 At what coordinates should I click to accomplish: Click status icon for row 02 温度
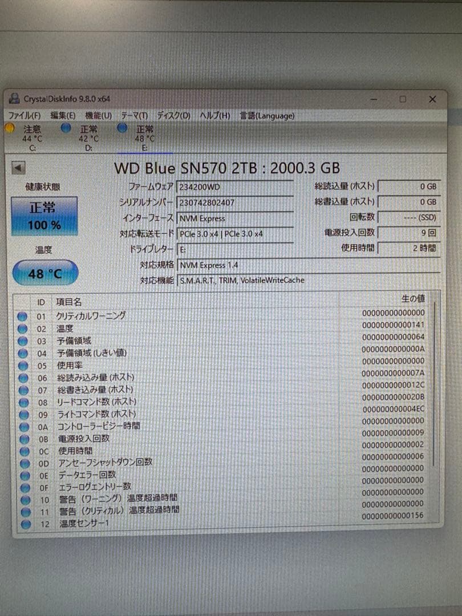point(23,329)
